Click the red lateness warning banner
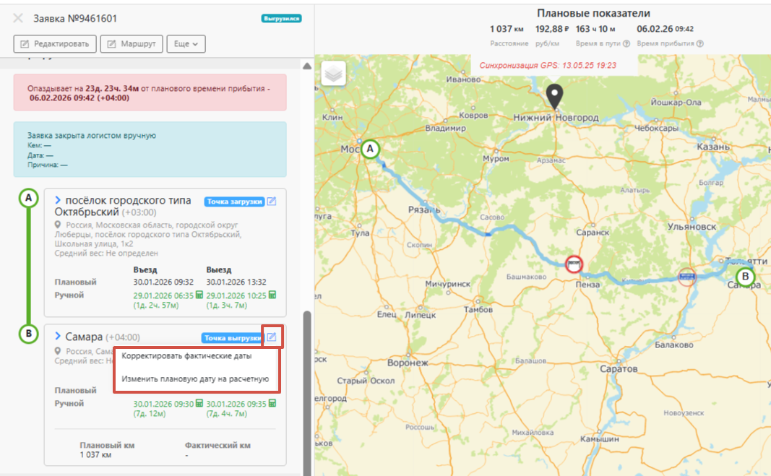771x476 pixels. (150, 92)
